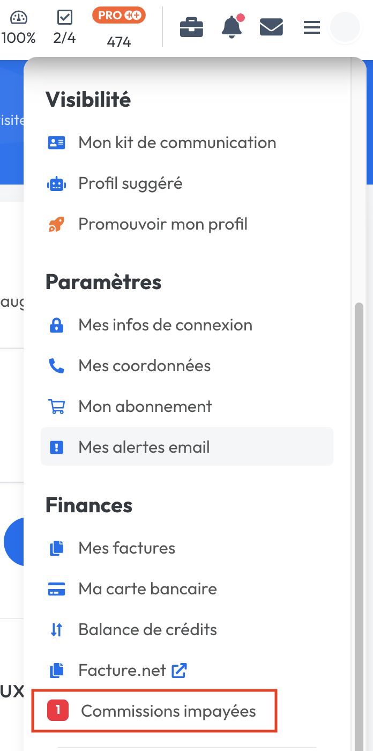Click Ma carte bancaire card icon
The width and height of the screenshot is (373, 751).
[56, 589]
